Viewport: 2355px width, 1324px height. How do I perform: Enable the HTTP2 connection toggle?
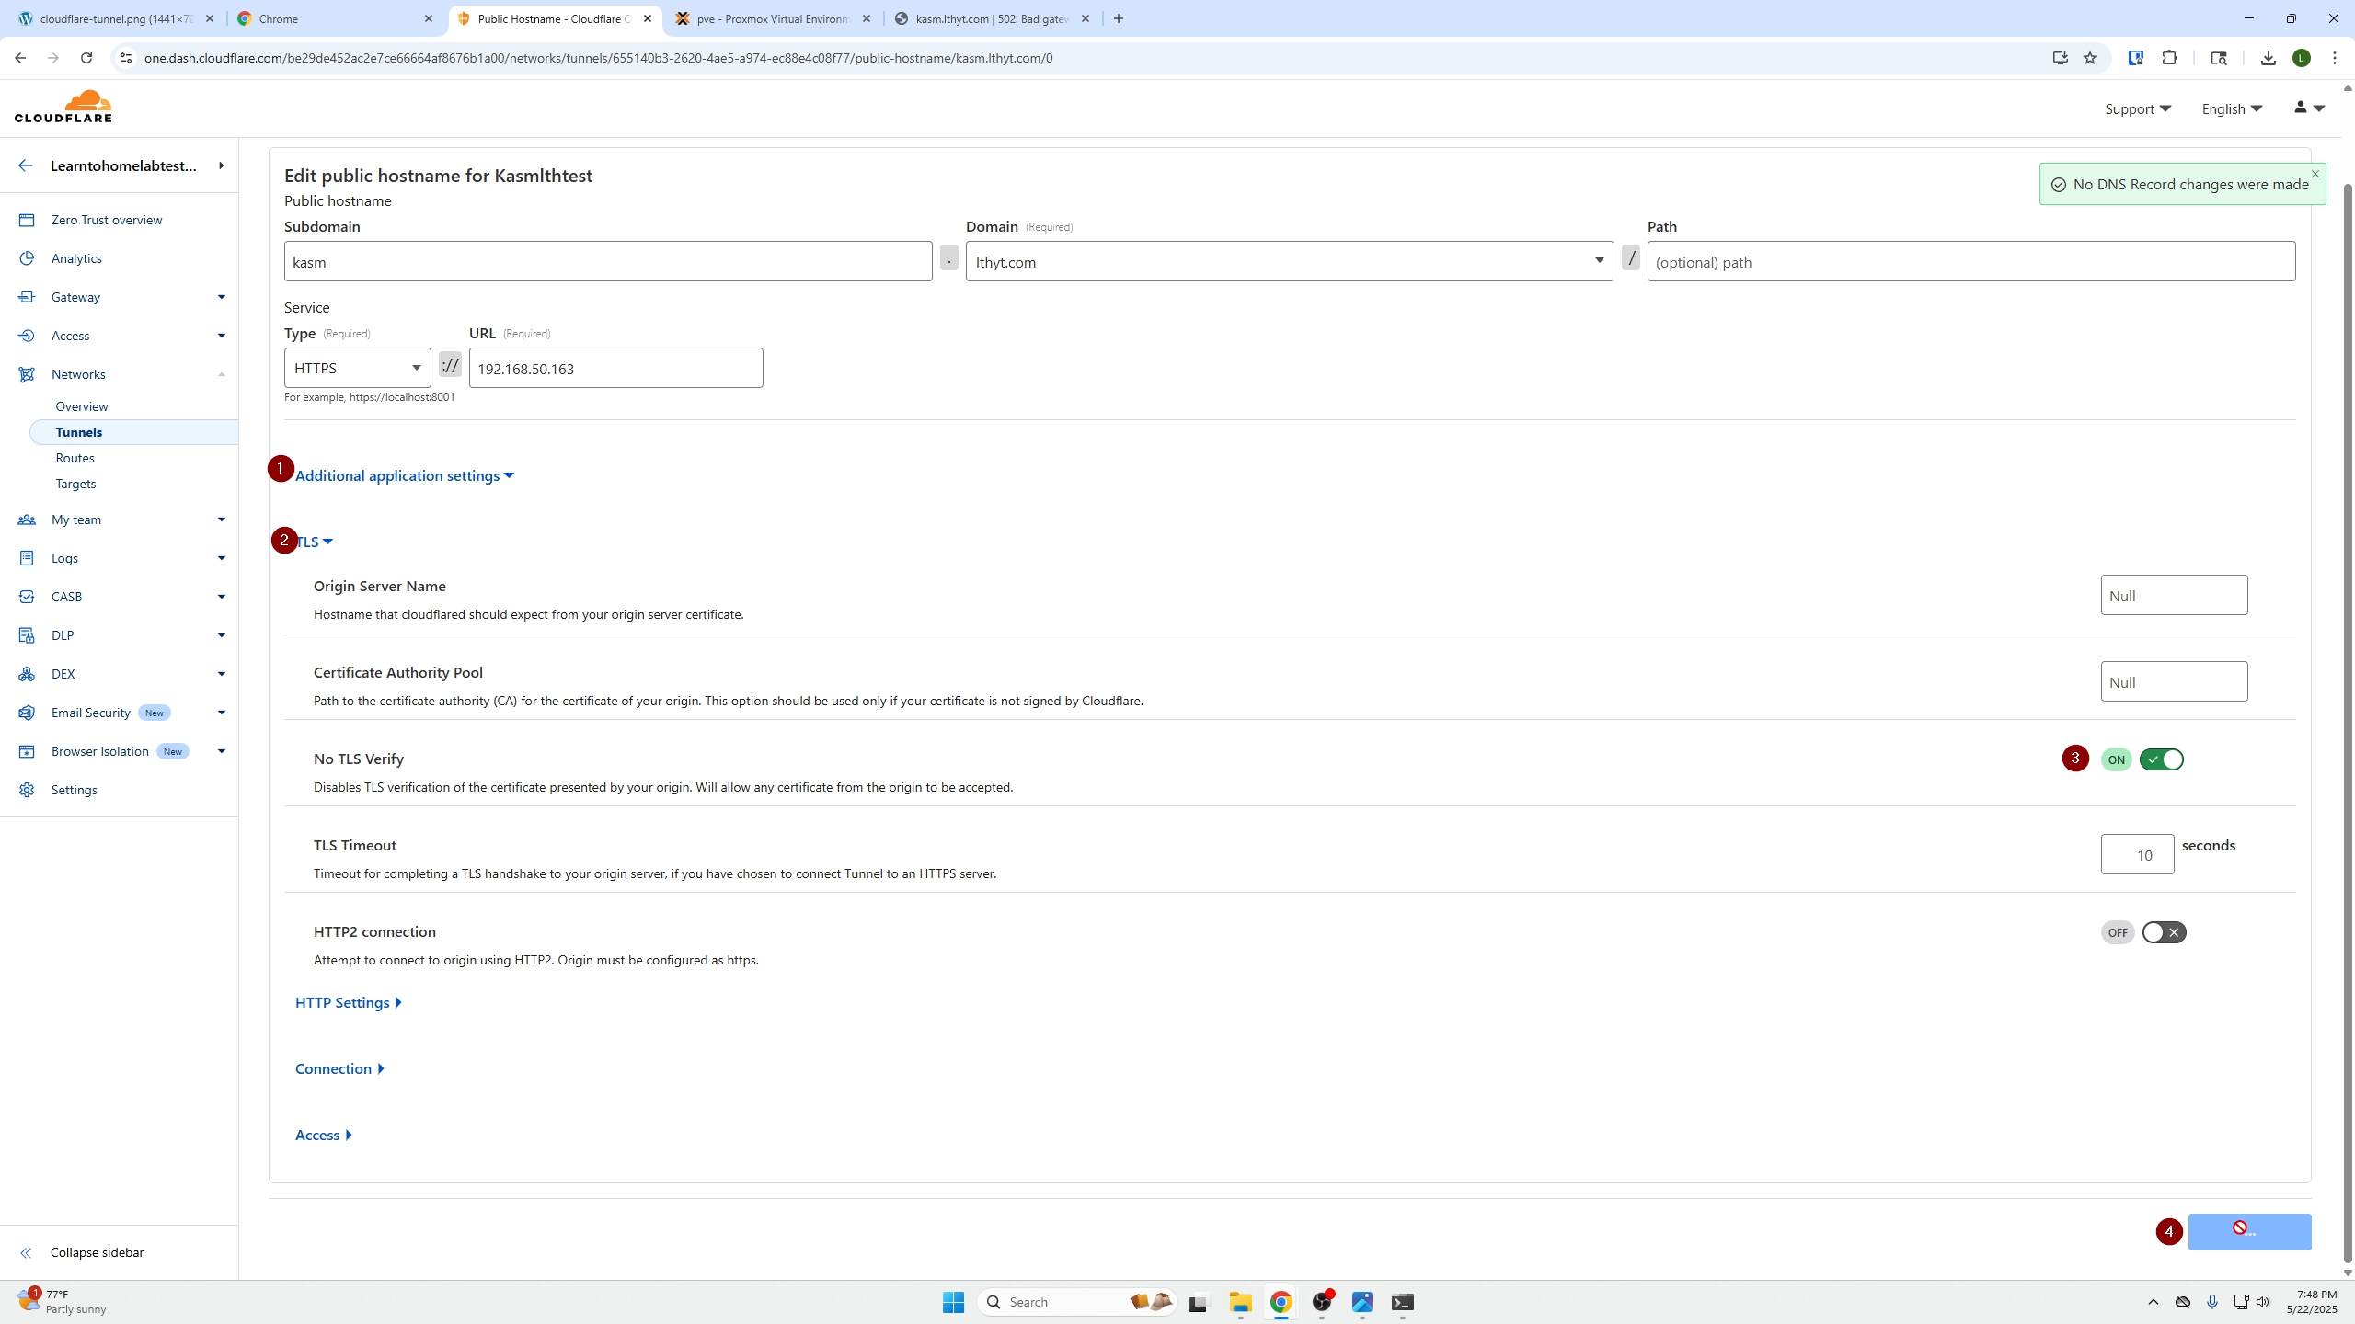(x=2165, y=931)
